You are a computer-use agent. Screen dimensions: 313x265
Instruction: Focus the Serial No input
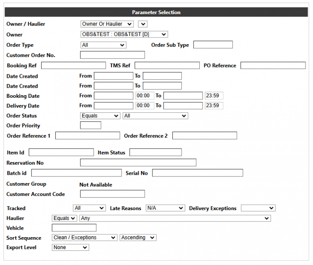click(x=198, y=173)
